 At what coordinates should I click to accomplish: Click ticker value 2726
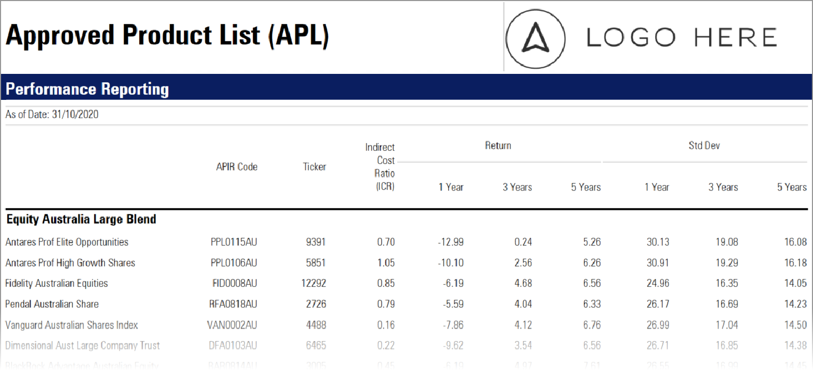[x=316, y=304]
